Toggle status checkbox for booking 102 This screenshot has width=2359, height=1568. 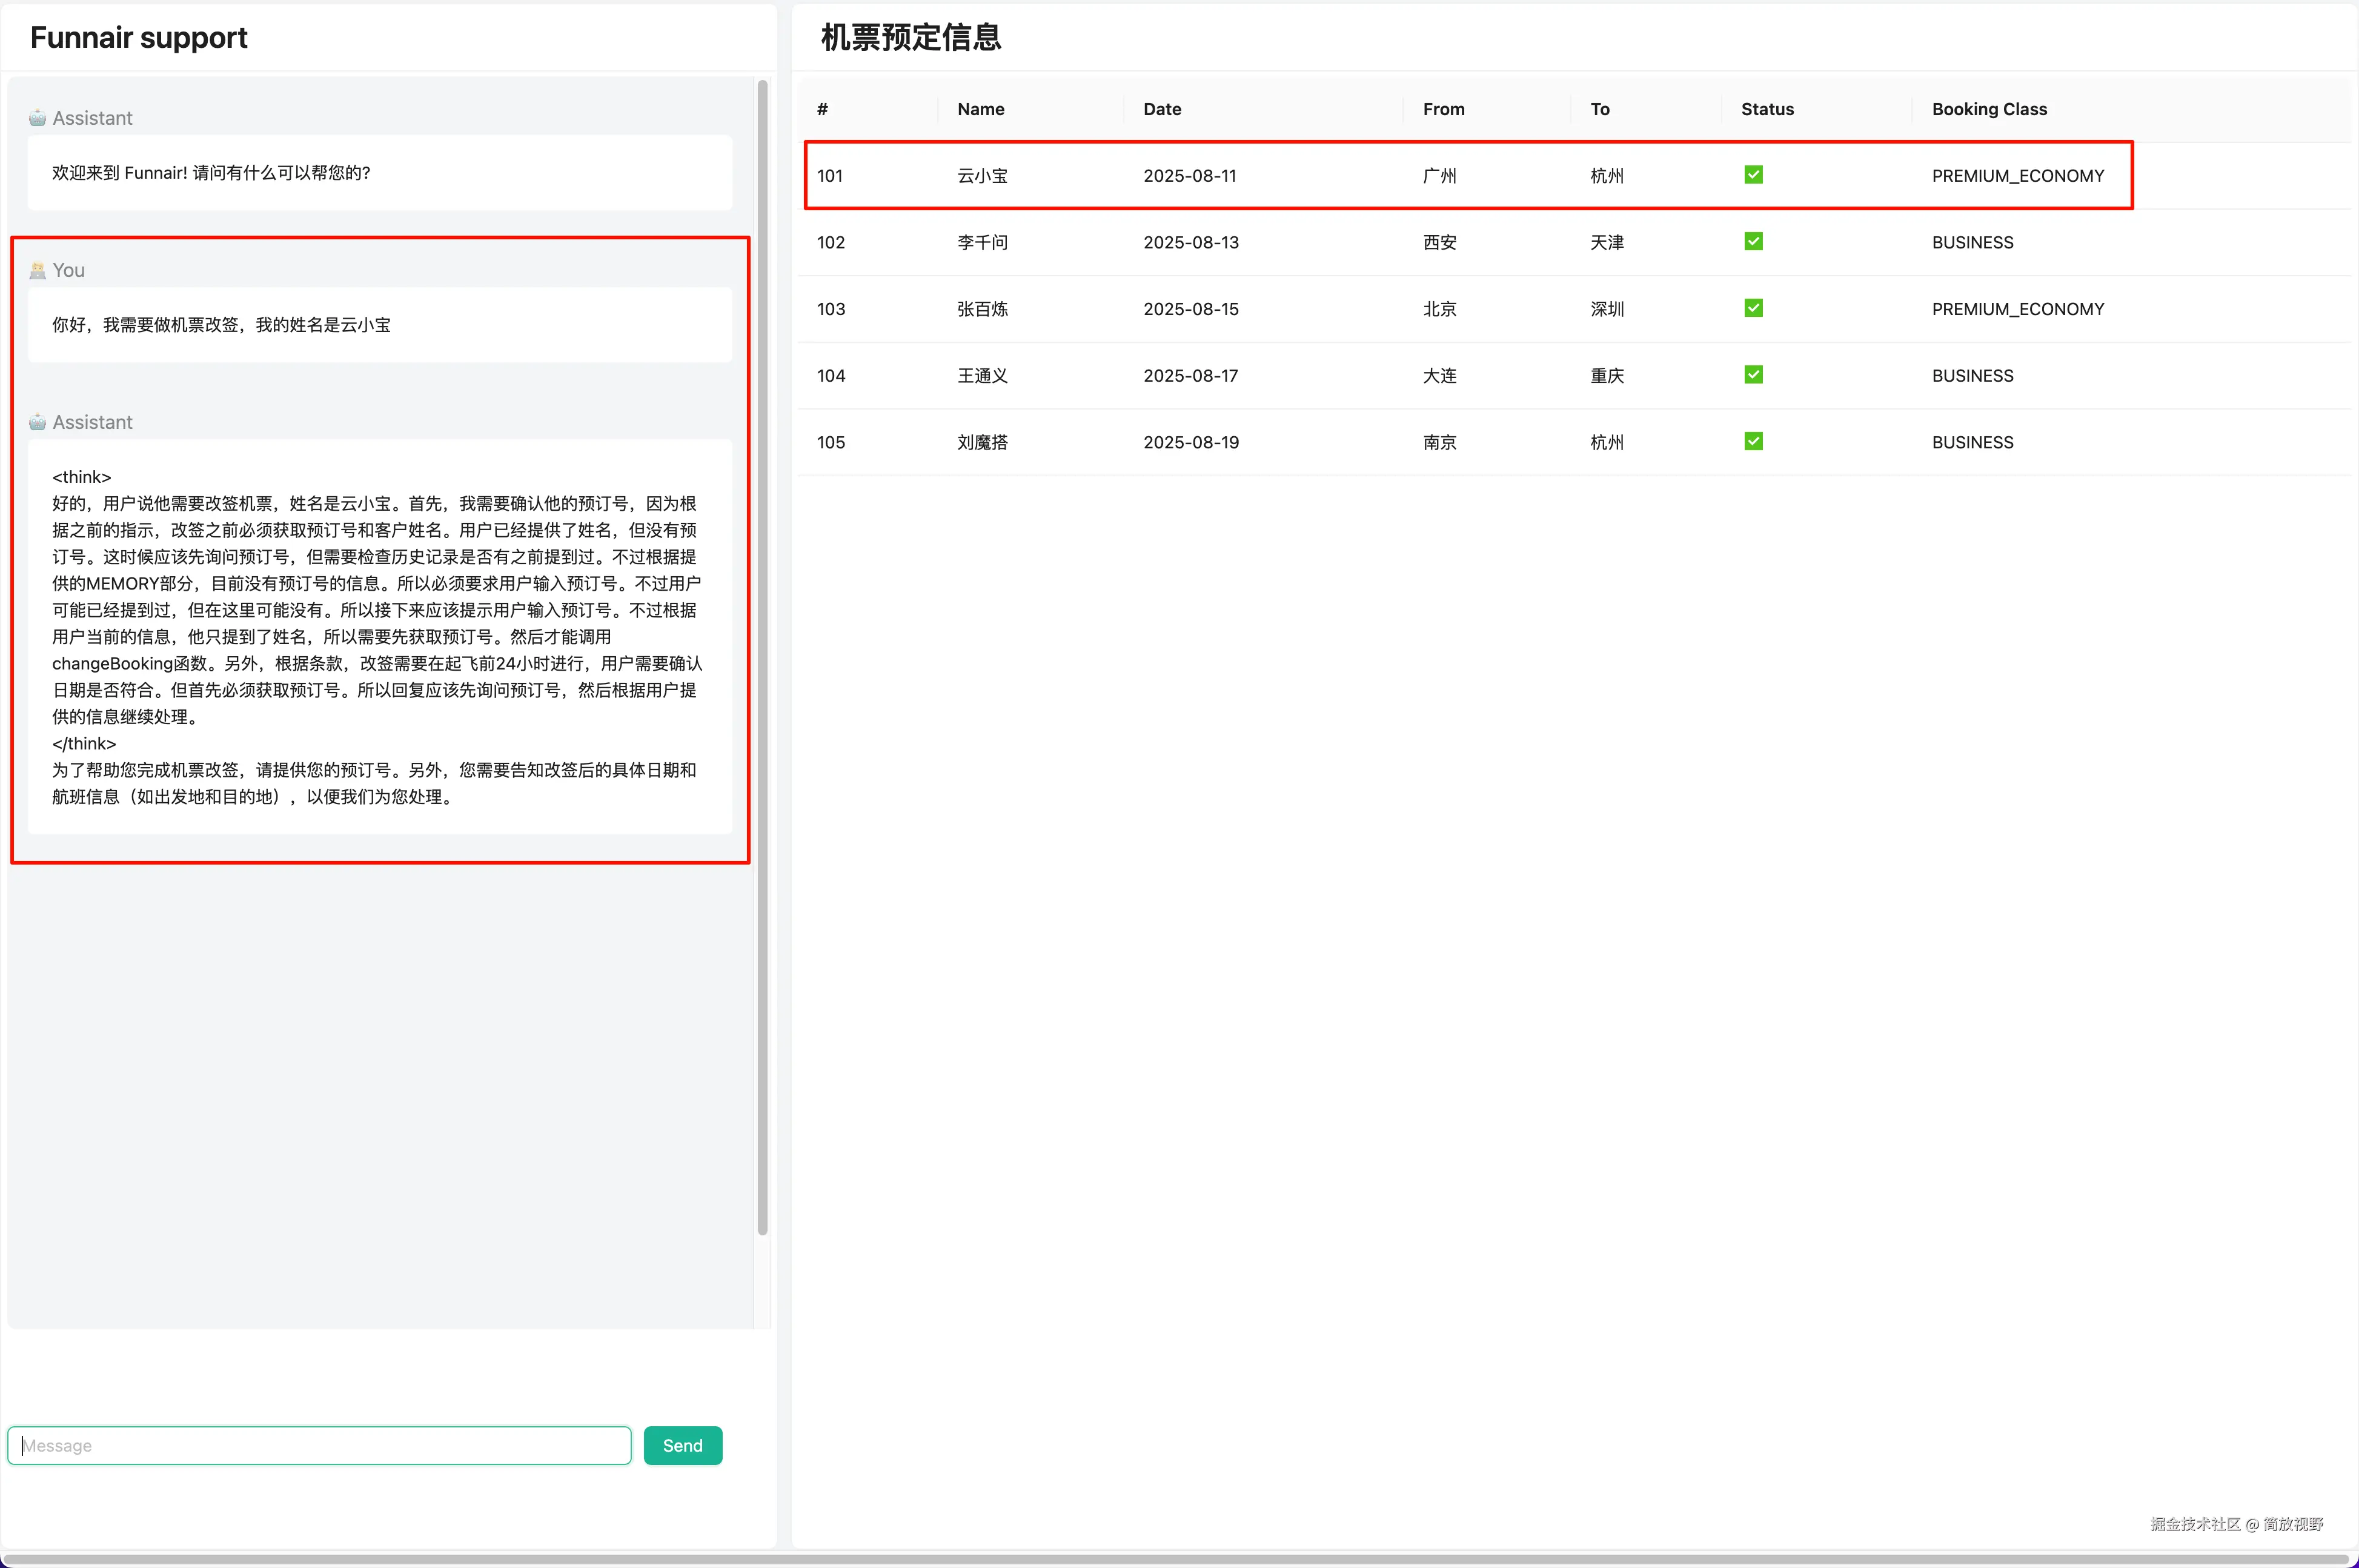pos(1752,242)
